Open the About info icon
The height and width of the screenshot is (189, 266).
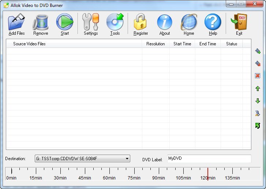(164, 22)
